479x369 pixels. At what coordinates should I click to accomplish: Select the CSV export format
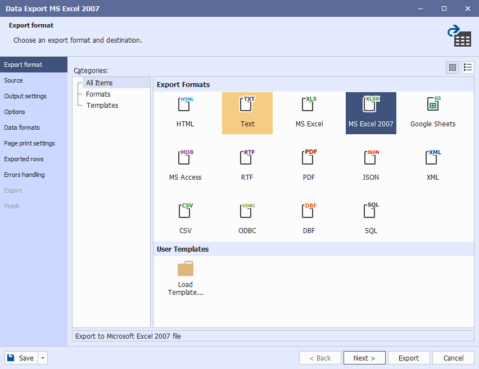coord(185,220)
